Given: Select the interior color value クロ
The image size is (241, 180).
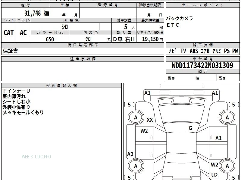Looking at the screenshot, I should click(88, 39).
